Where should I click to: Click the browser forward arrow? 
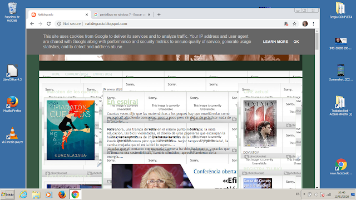(41, 23)
